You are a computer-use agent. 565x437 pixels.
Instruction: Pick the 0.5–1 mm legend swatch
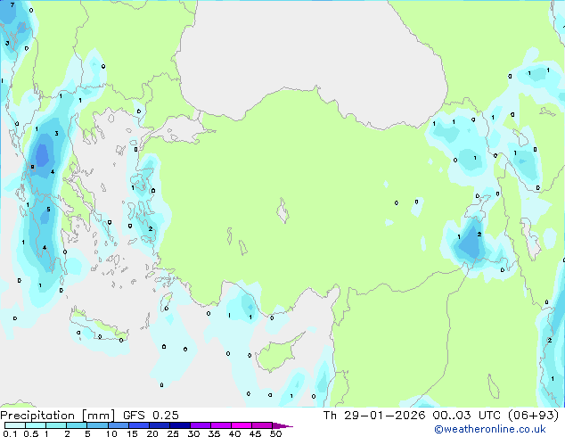(36, 425)
